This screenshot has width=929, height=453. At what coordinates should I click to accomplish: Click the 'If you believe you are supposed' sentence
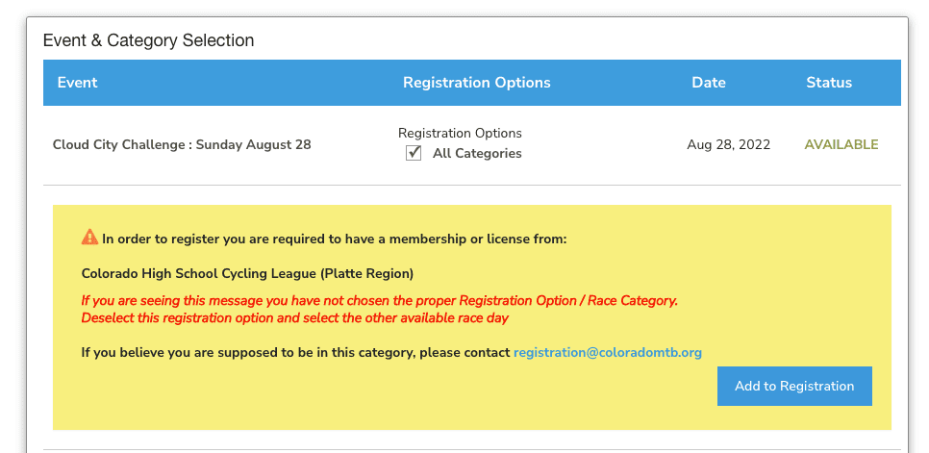[295, 353]
